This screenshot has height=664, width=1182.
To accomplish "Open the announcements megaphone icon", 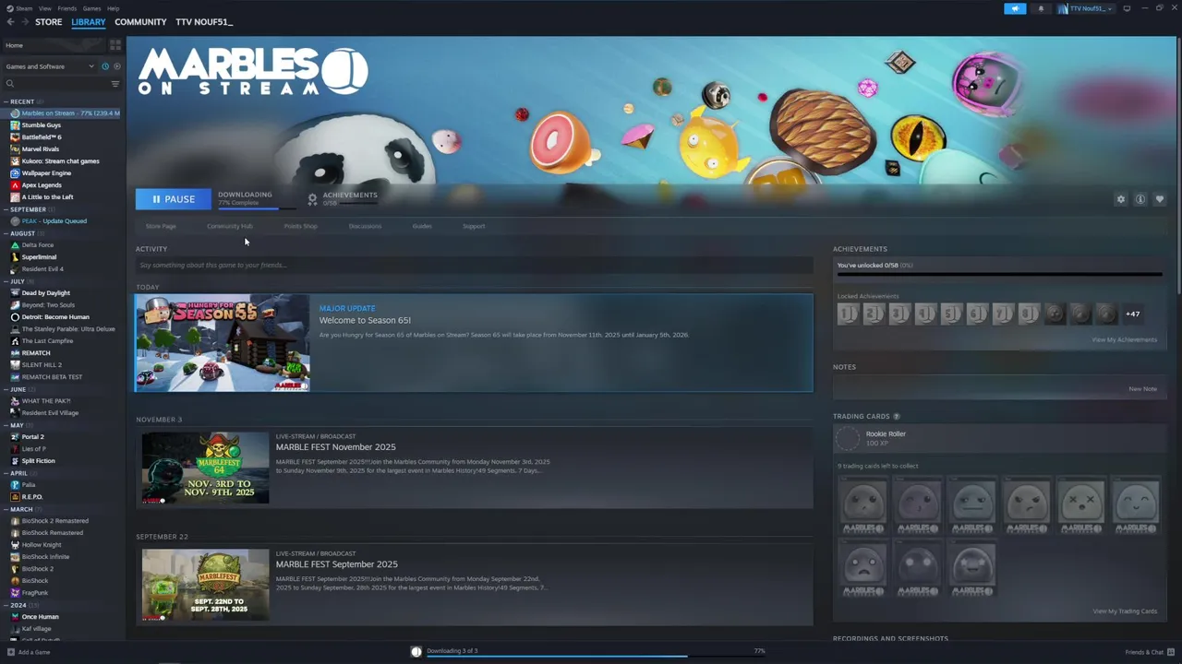I will click(1015, 8).
